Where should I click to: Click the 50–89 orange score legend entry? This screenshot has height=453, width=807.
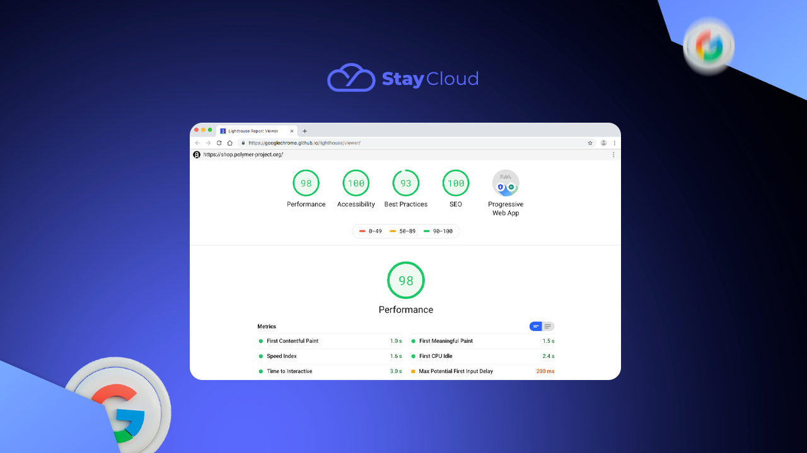tap(402, 232)
